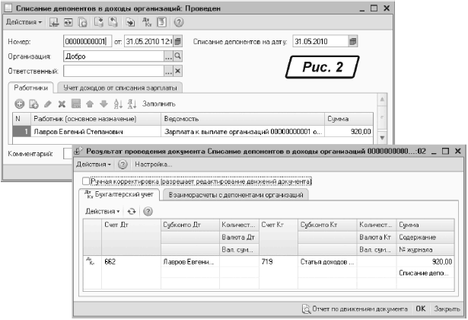Clear the Ответственный field with X button
Viewport: 468px width, 320px height.
178,72
